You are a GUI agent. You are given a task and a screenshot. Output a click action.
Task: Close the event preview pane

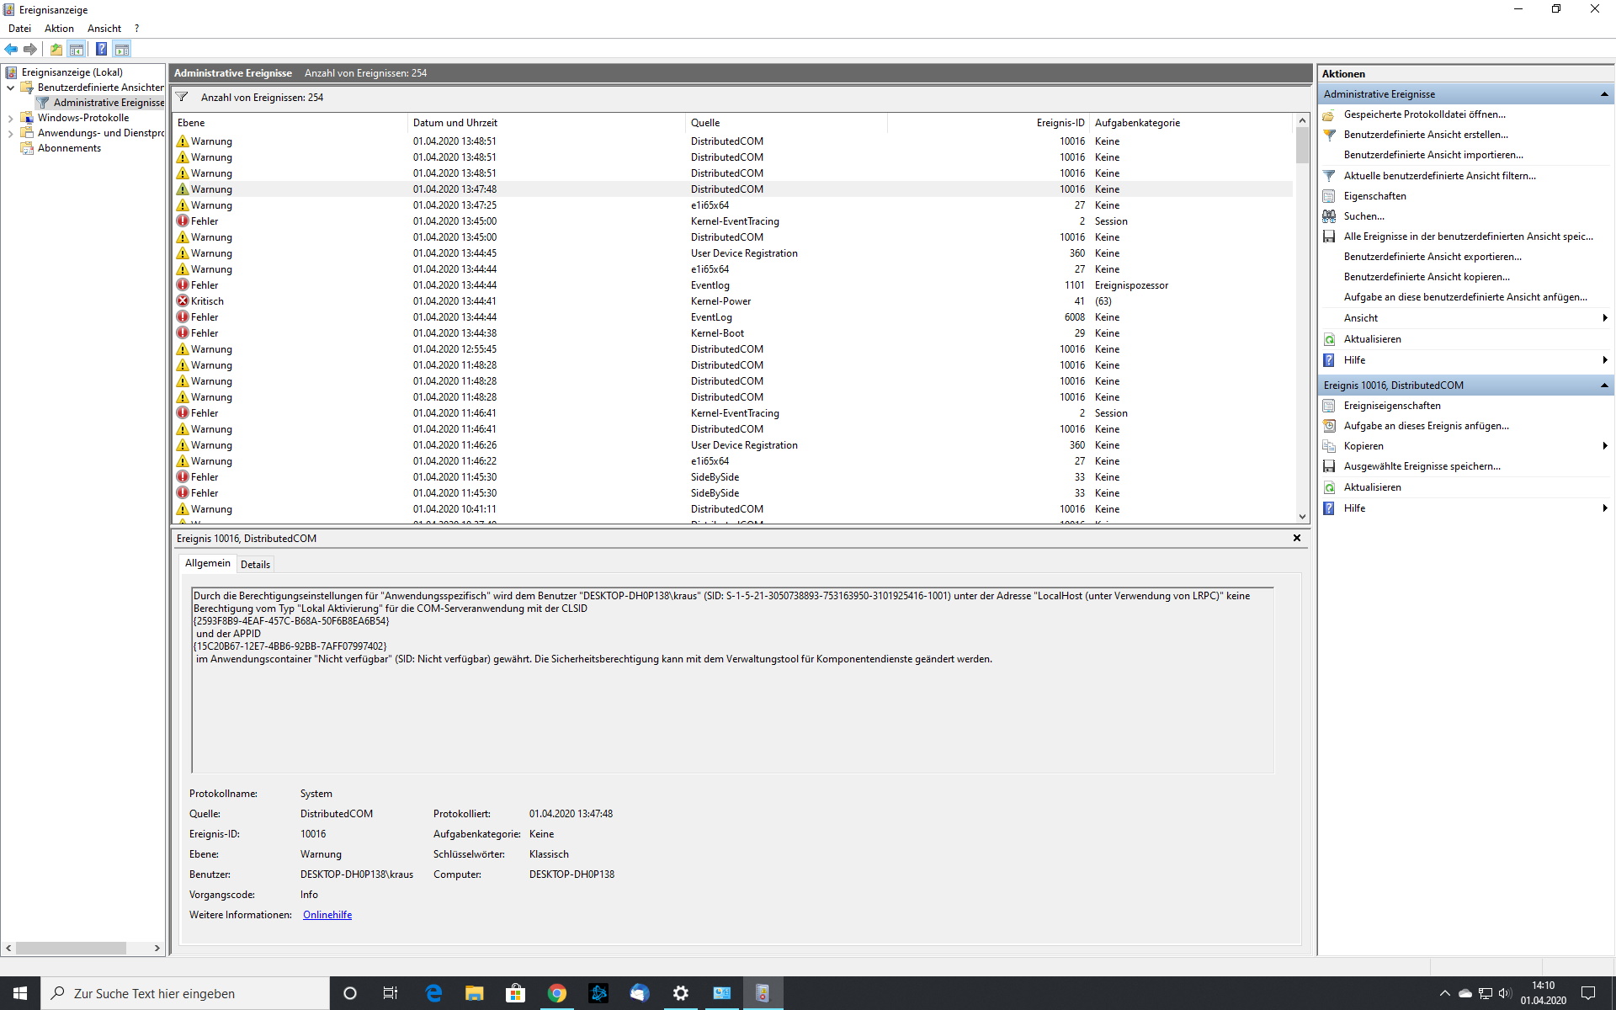point(1296,538)
